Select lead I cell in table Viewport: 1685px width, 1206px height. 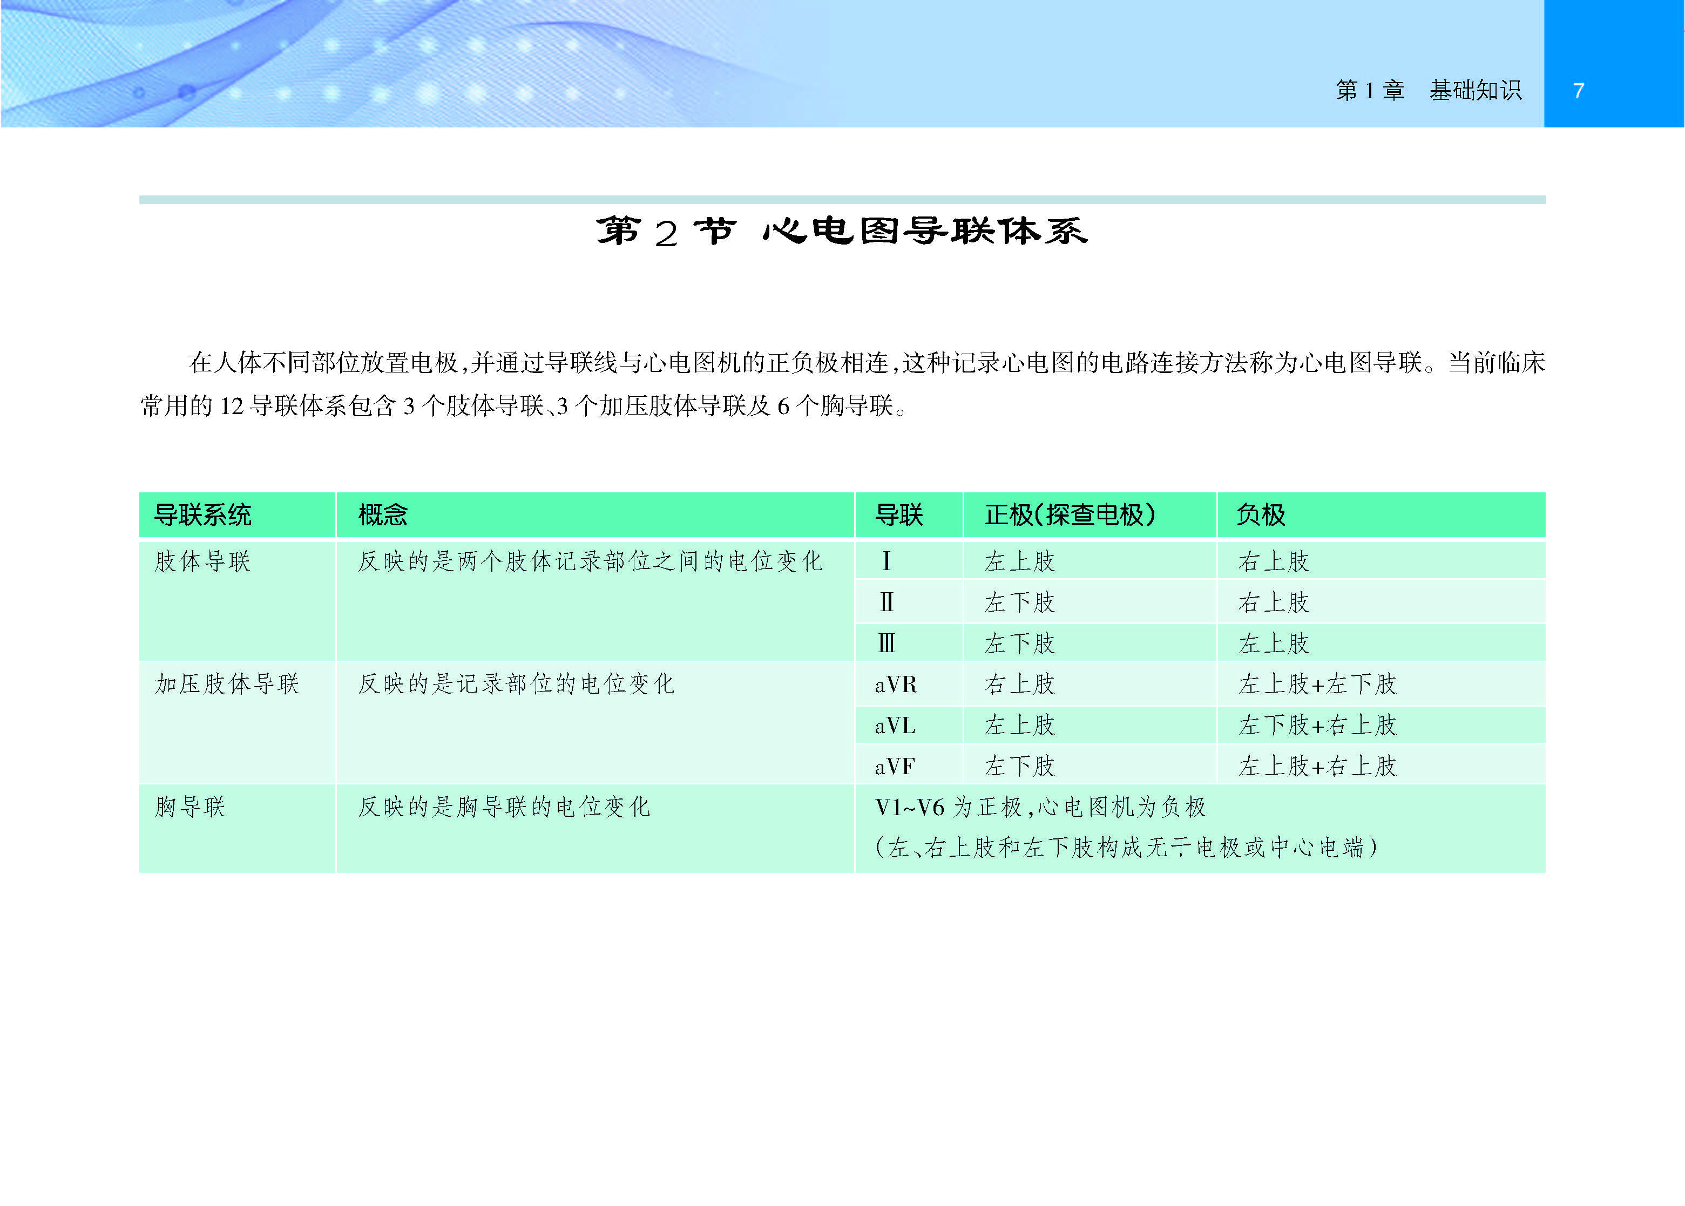click(886, 561)
